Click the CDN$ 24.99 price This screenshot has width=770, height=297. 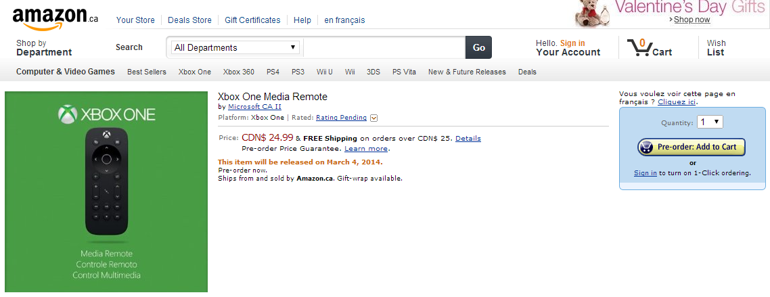tap(268, 137)
